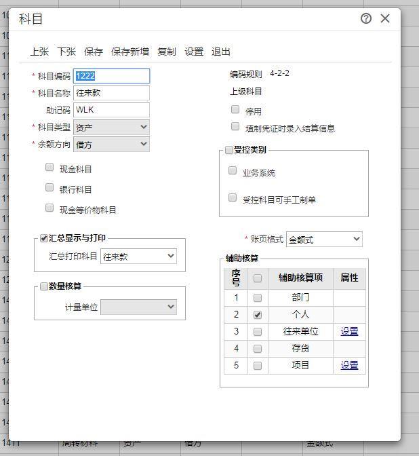Screen dimensions: 419x456
Task: Tick the 现金科目 checkbox
Action: [x=49, y=167]
